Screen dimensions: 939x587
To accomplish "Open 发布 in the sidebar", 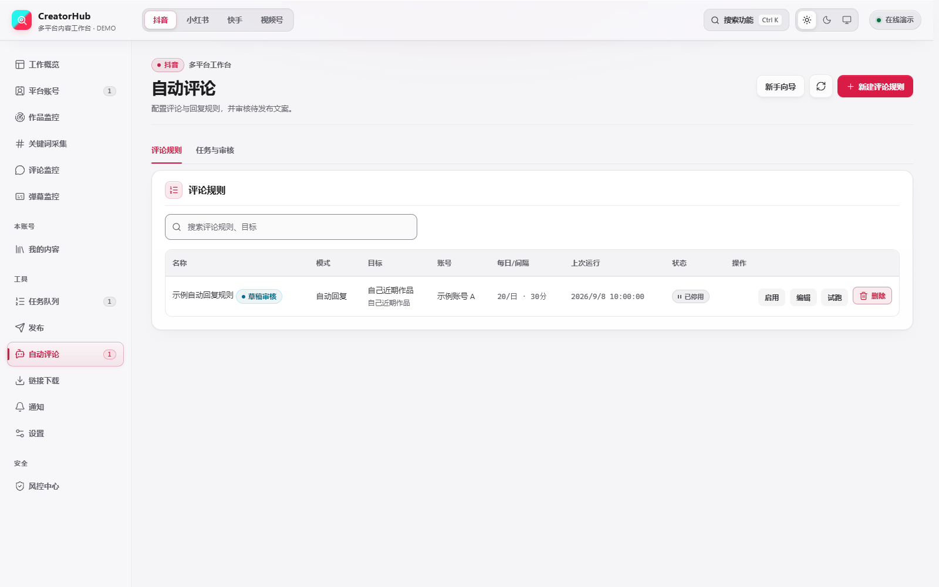I will (x=65, y=328).
